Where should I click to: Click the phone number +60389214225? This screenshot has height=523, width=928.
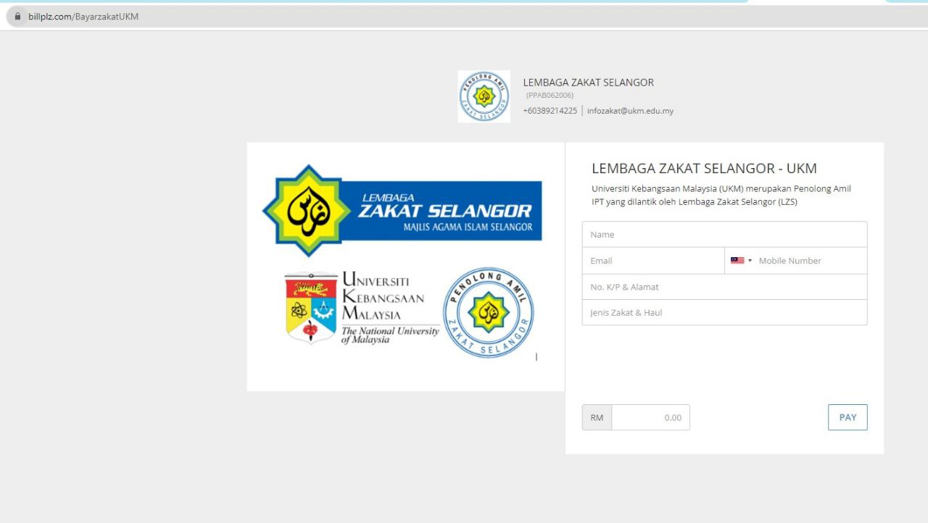[550, 111]
